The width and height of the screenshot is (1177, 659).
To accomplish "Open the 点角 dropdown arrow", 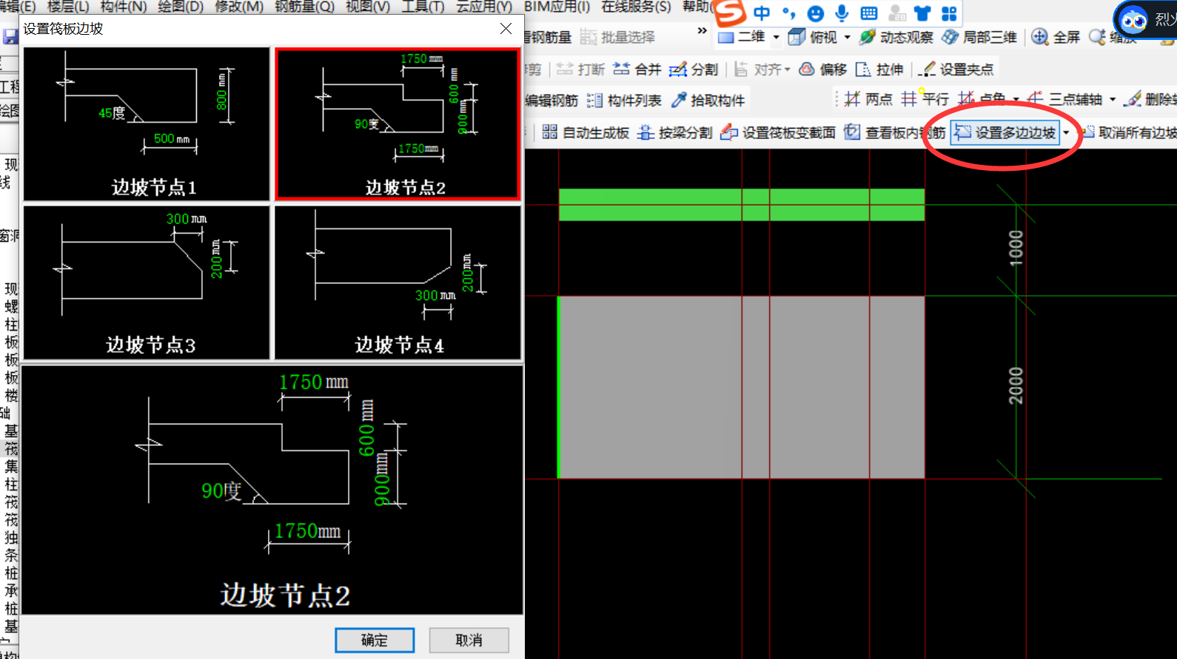I will 1016,99.
